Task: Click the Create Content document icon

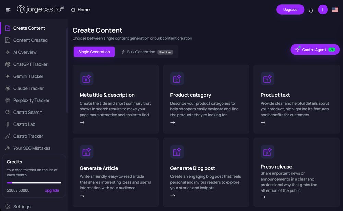Action: pos(8,28)
